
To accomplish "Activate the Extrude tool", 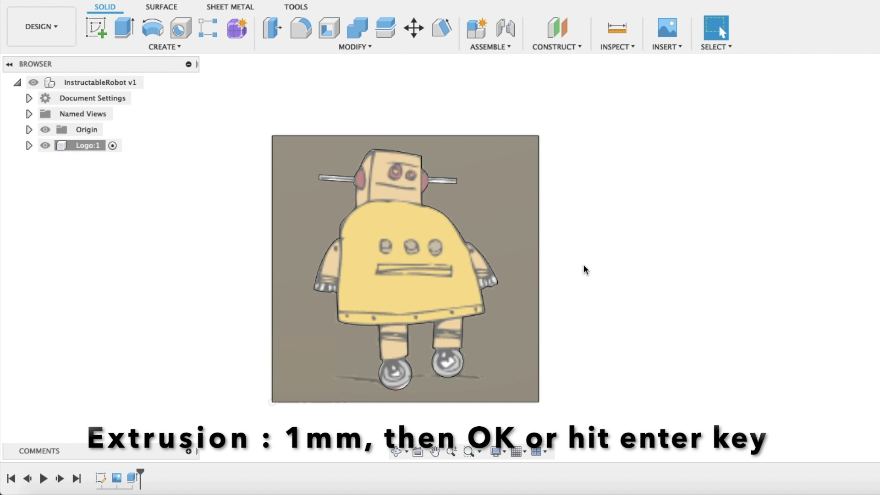I will 124,27.
